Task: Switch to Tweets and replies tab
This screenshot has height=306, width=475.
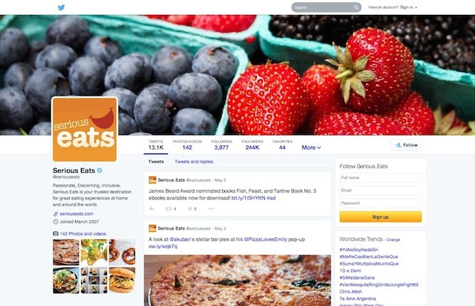Action: (x=194, y=162)
